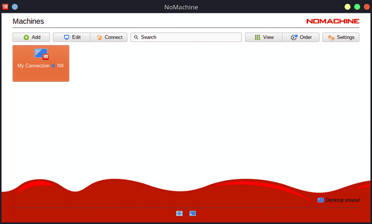
Task: Click the Machines heading text
Action: (28, 21)
